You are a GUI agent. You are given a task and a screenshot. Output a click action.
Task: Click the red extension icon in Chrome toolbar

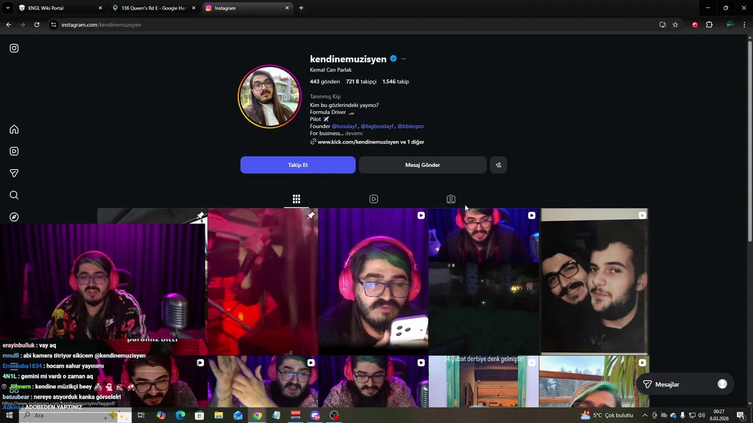(695, 25)
